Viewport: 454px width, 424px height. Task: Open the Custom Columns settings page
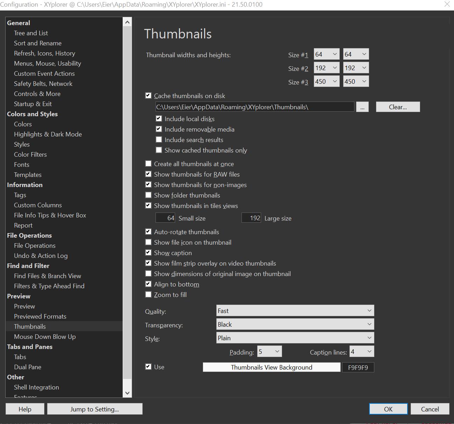click(38, 205)
